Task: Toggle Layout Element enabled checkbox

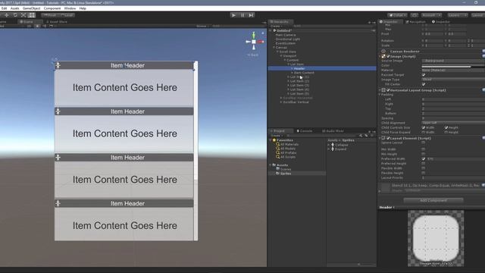Action: tap(388, 138)
